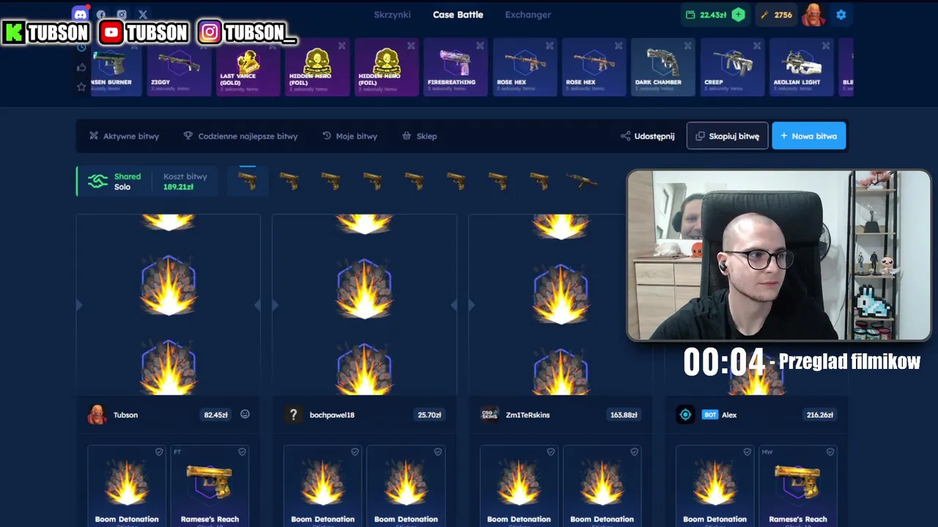This screenshot has width=938, height=527.
Task: Click the clock icon on left strip
Action: (x=81, y=48)
